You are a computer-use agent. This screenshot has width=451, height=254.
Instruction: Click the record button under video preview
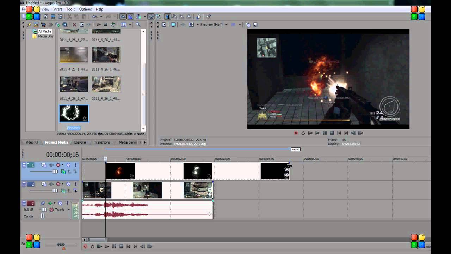coord(296,133)
